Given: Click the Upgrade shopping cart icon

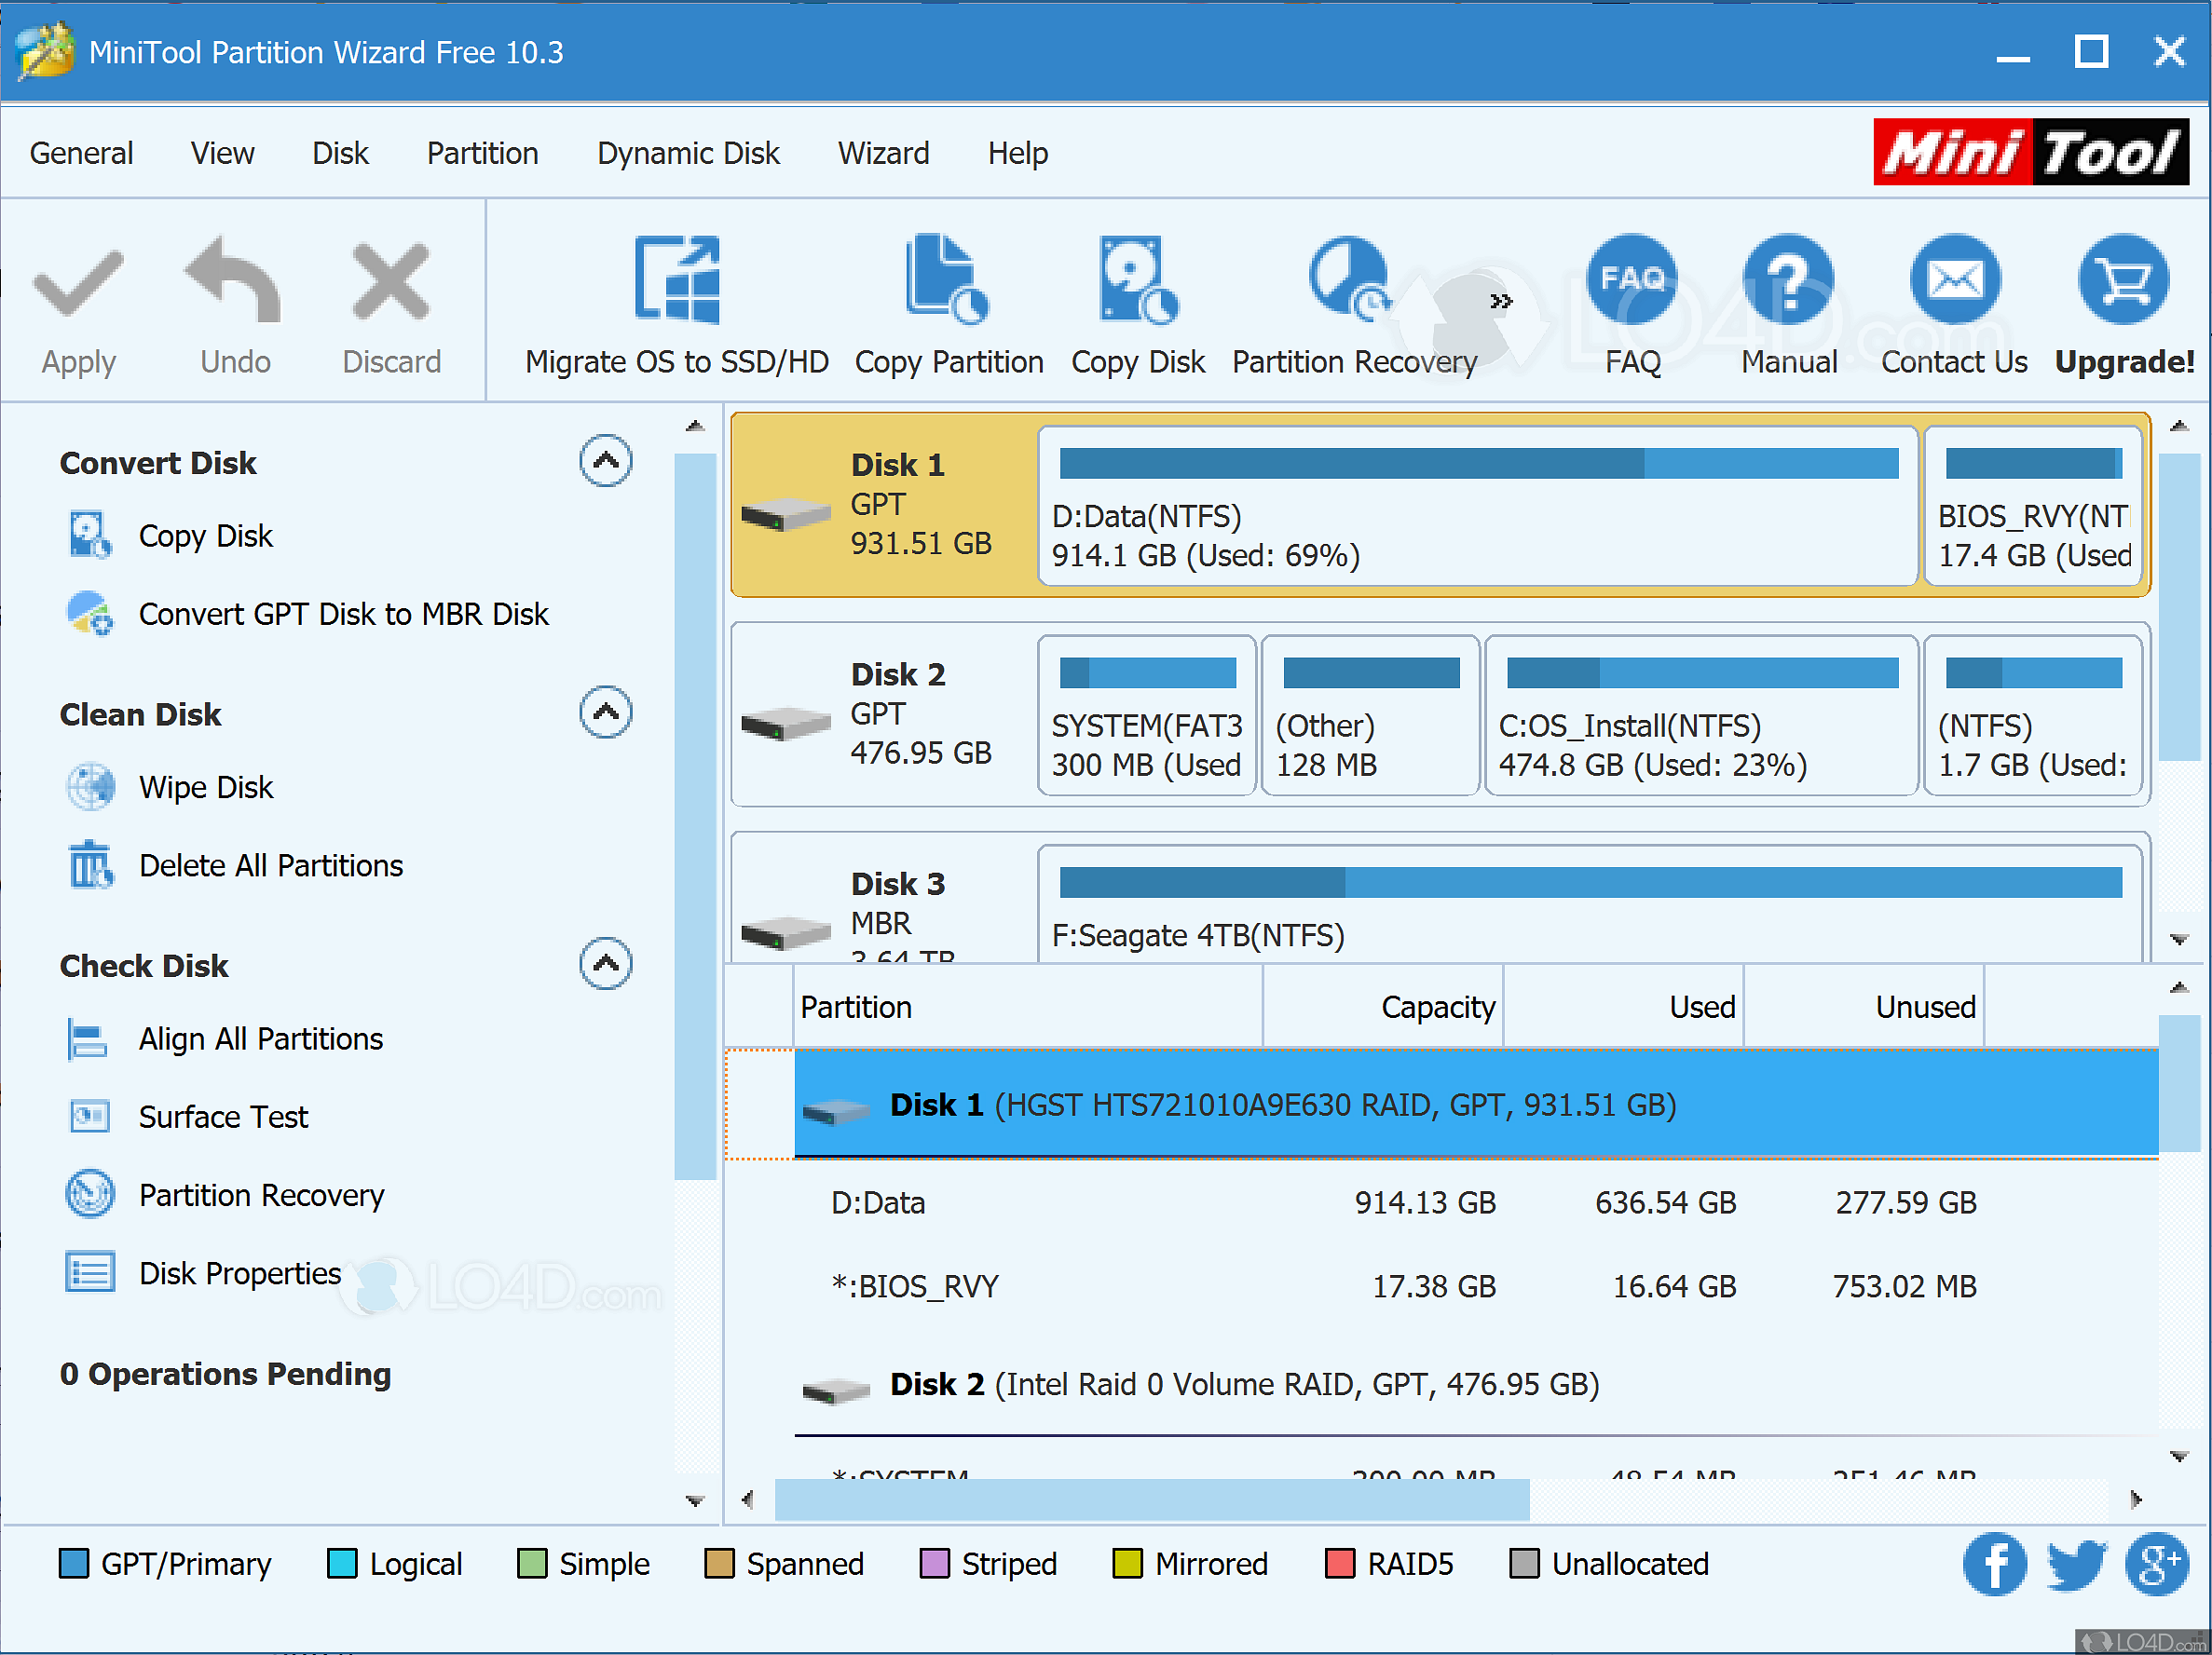Looking at the screenshot, I should click(2122, 279).
